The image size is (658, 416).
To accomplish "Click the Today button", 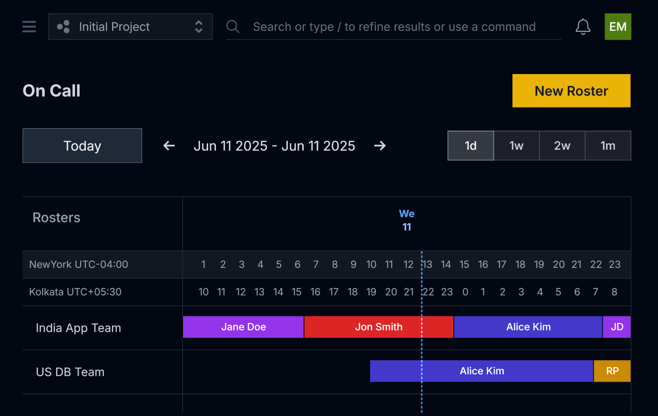I will tap(82, 146).
